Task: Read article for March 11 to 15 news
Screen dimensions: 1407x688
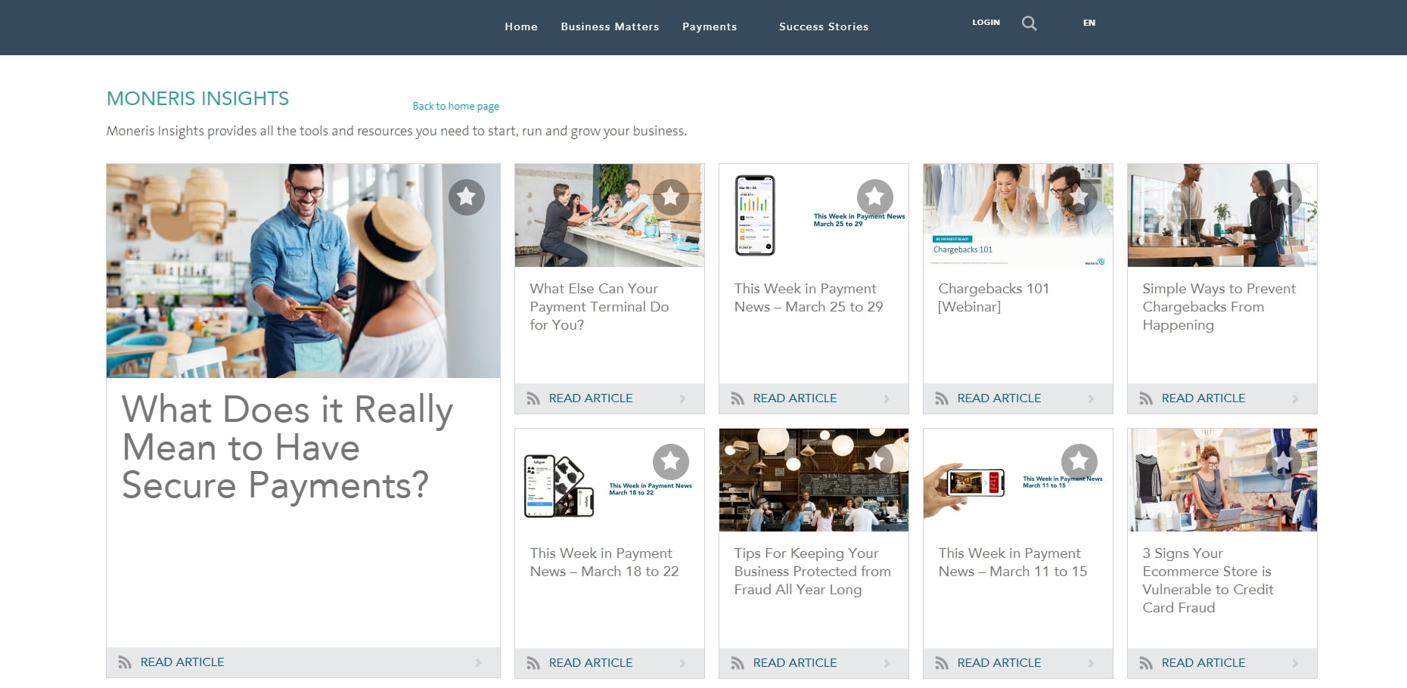Action: (999, 663)
